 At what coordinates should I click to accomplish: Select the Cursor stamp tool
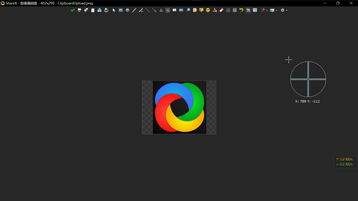click(214, 10)
